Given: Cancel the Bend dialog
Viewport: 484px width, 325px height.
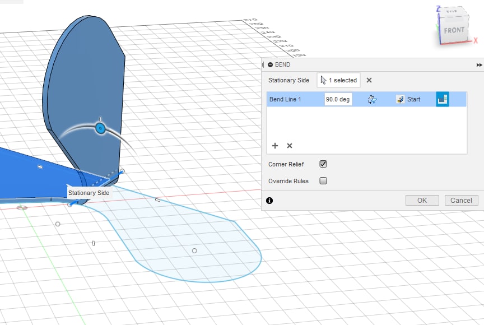Looking at the screenshot, I should [x=461, y=200].
